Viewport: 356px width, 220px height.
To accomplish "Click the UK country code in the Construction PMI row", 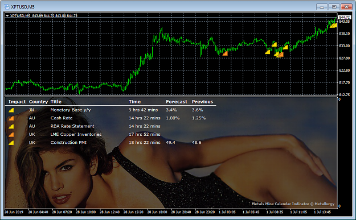I will 32,143.
